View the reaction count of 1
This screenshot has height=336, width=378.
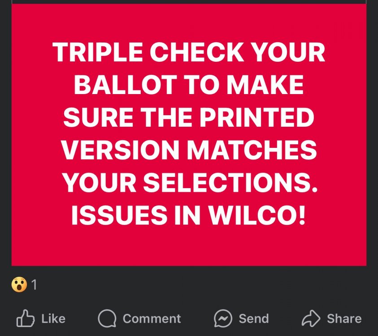[34, 284]
